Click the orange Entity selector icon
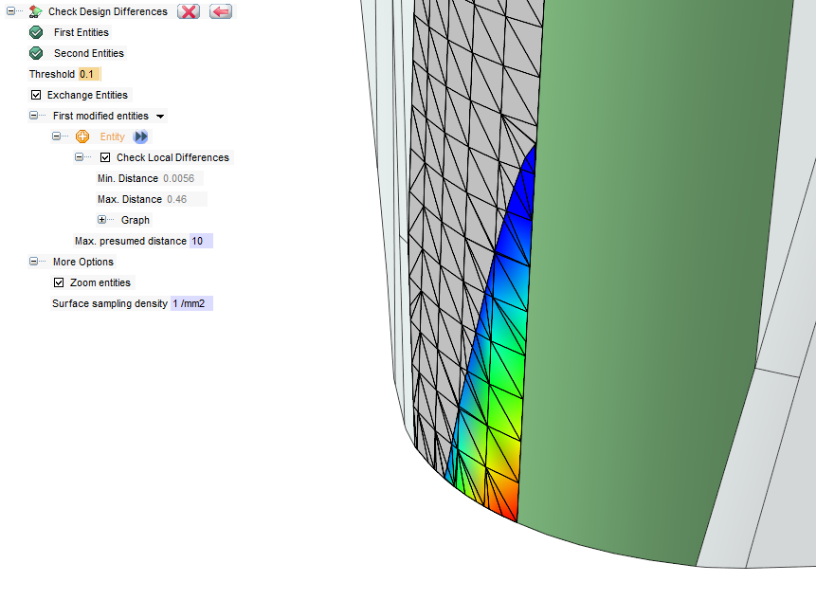This screenshot has width=816, height=600. [x=82, y=136]
